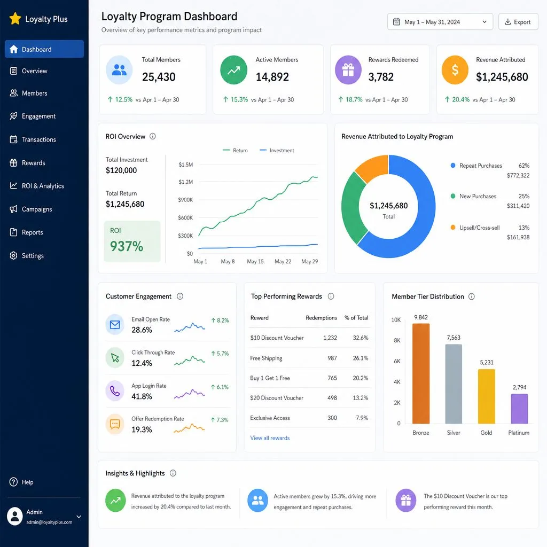Click the View all rewards link
The image size is (547, 547).
click(270, 438)
